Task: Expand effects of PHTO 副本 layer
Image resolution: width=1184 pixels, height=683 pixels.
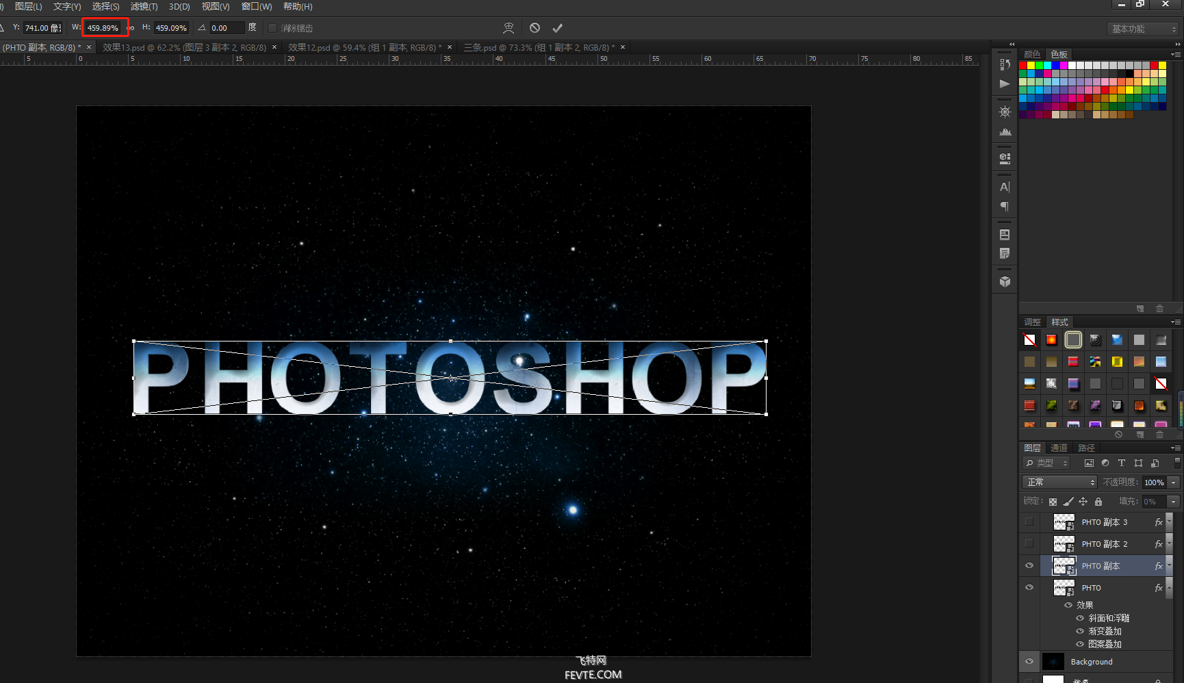Action: pyautogui.click(x=1169, y=565)
